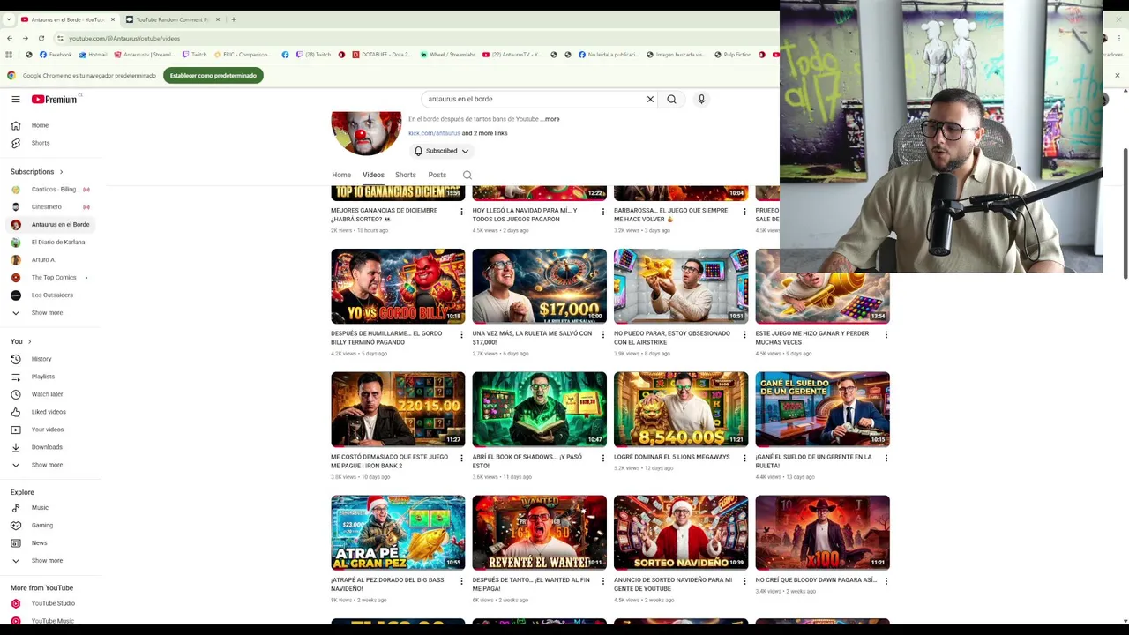Open options for BOOK OF SHADOWS video
The image size is (1129, 635).
603,458
